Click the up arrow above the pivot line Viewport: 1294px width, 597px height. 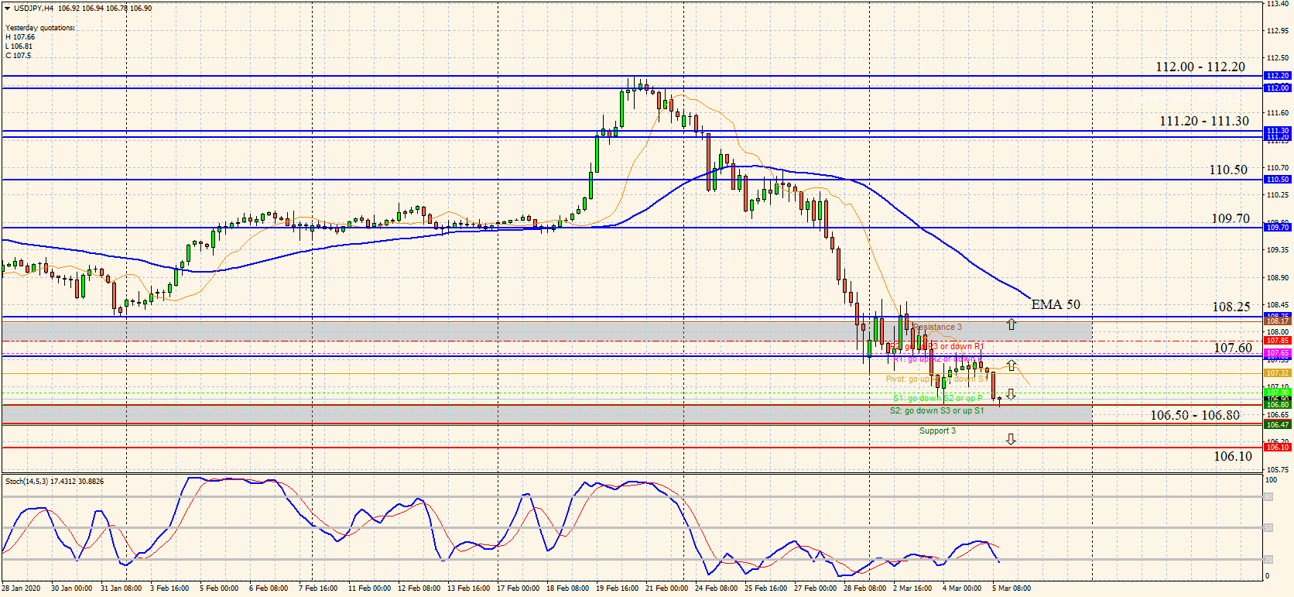pos(1011,365)
